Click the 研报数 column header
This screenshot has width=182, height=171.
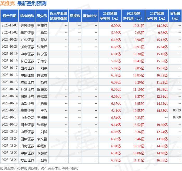pyautogui.click(x=75, y=16)
